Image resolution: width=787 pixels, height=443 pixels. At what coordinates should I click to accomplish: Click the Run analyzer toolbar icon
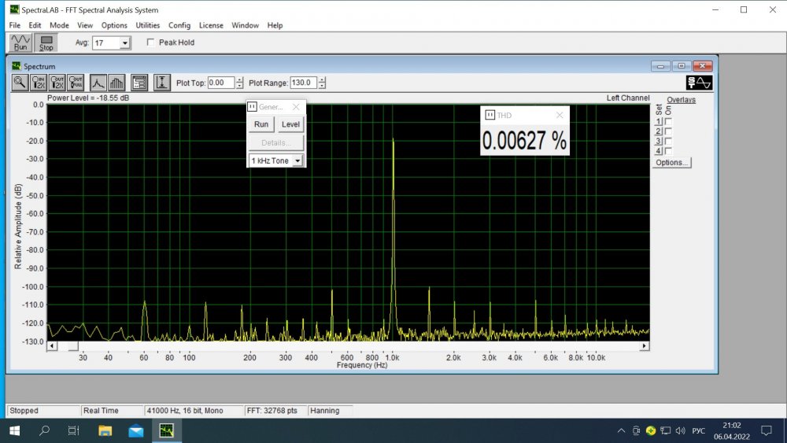[x=20, y=42]
